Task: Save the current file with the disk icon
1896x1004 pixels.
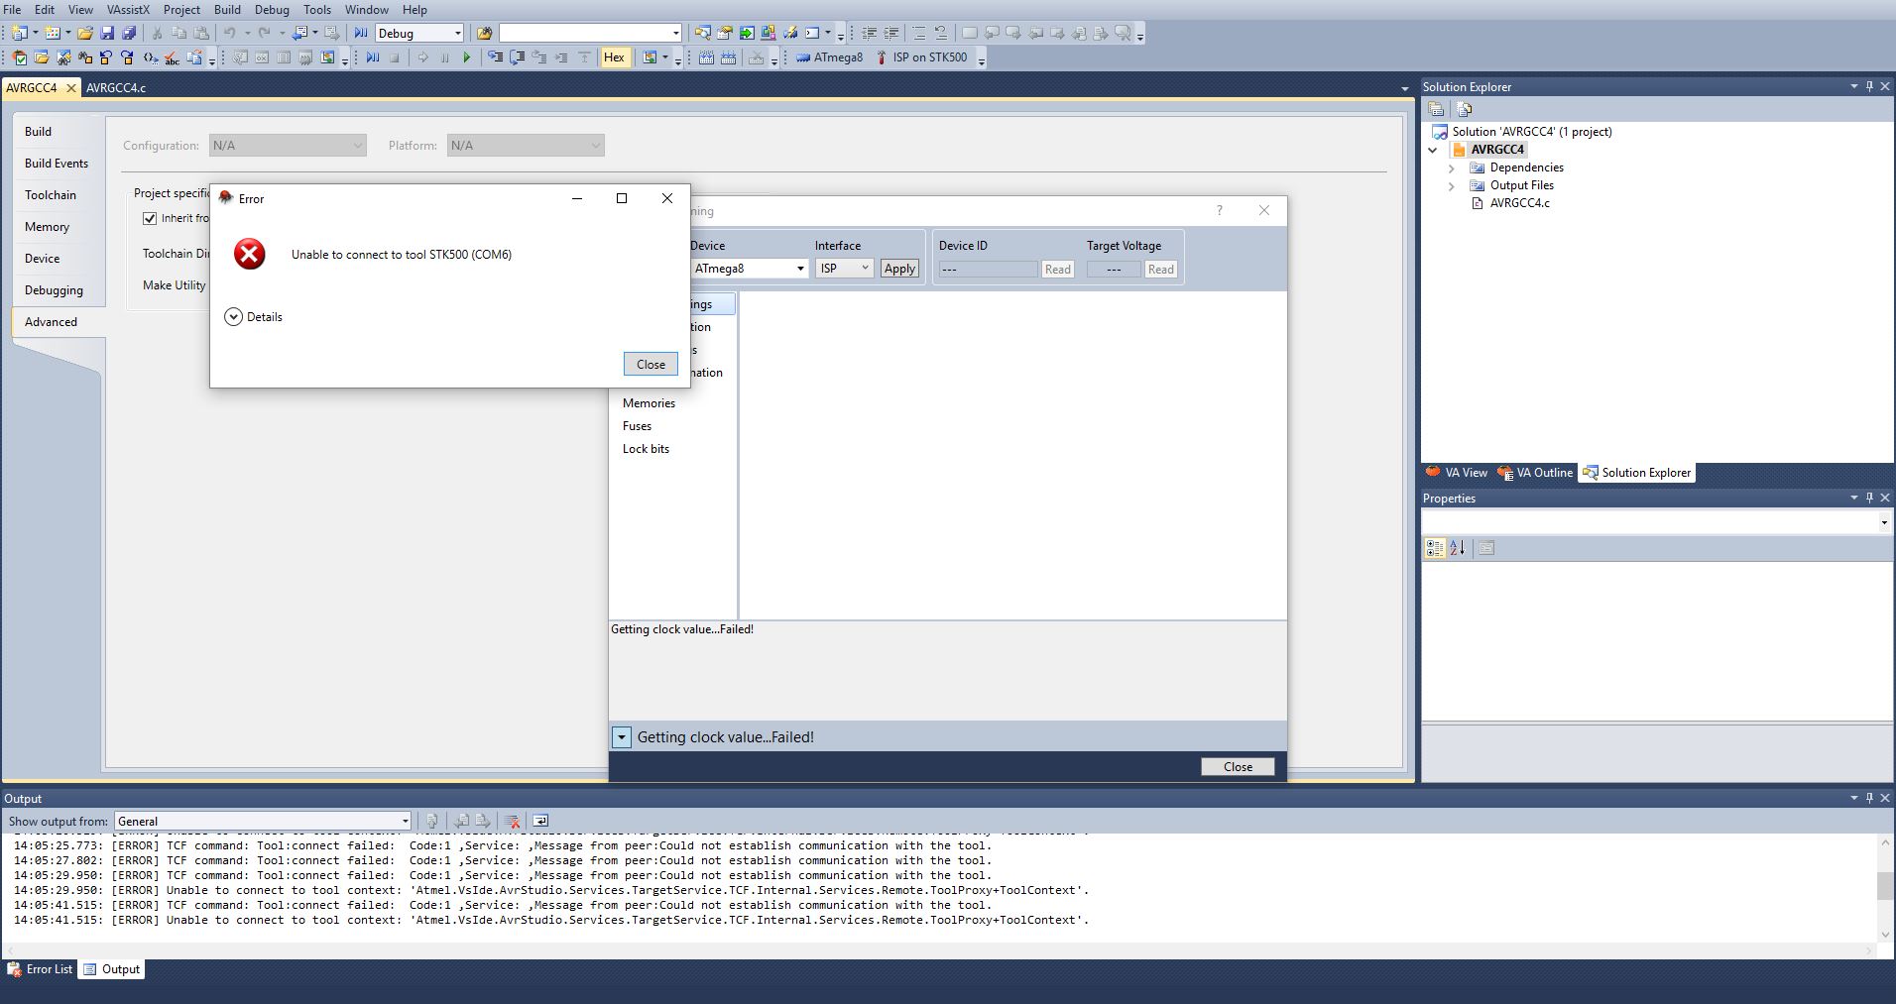Action: (107, 33)
